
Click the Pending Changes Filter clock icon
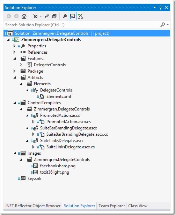coord(35,16)
